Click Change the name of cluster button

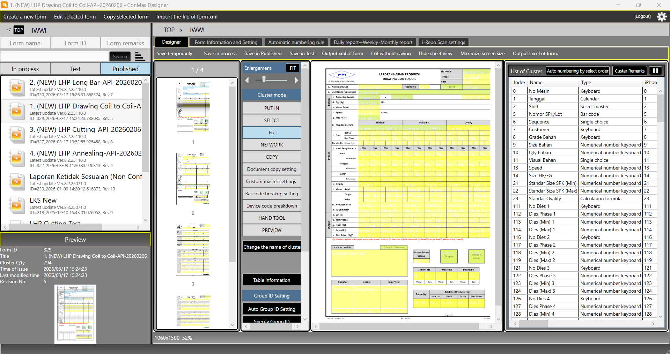[272, 247]
